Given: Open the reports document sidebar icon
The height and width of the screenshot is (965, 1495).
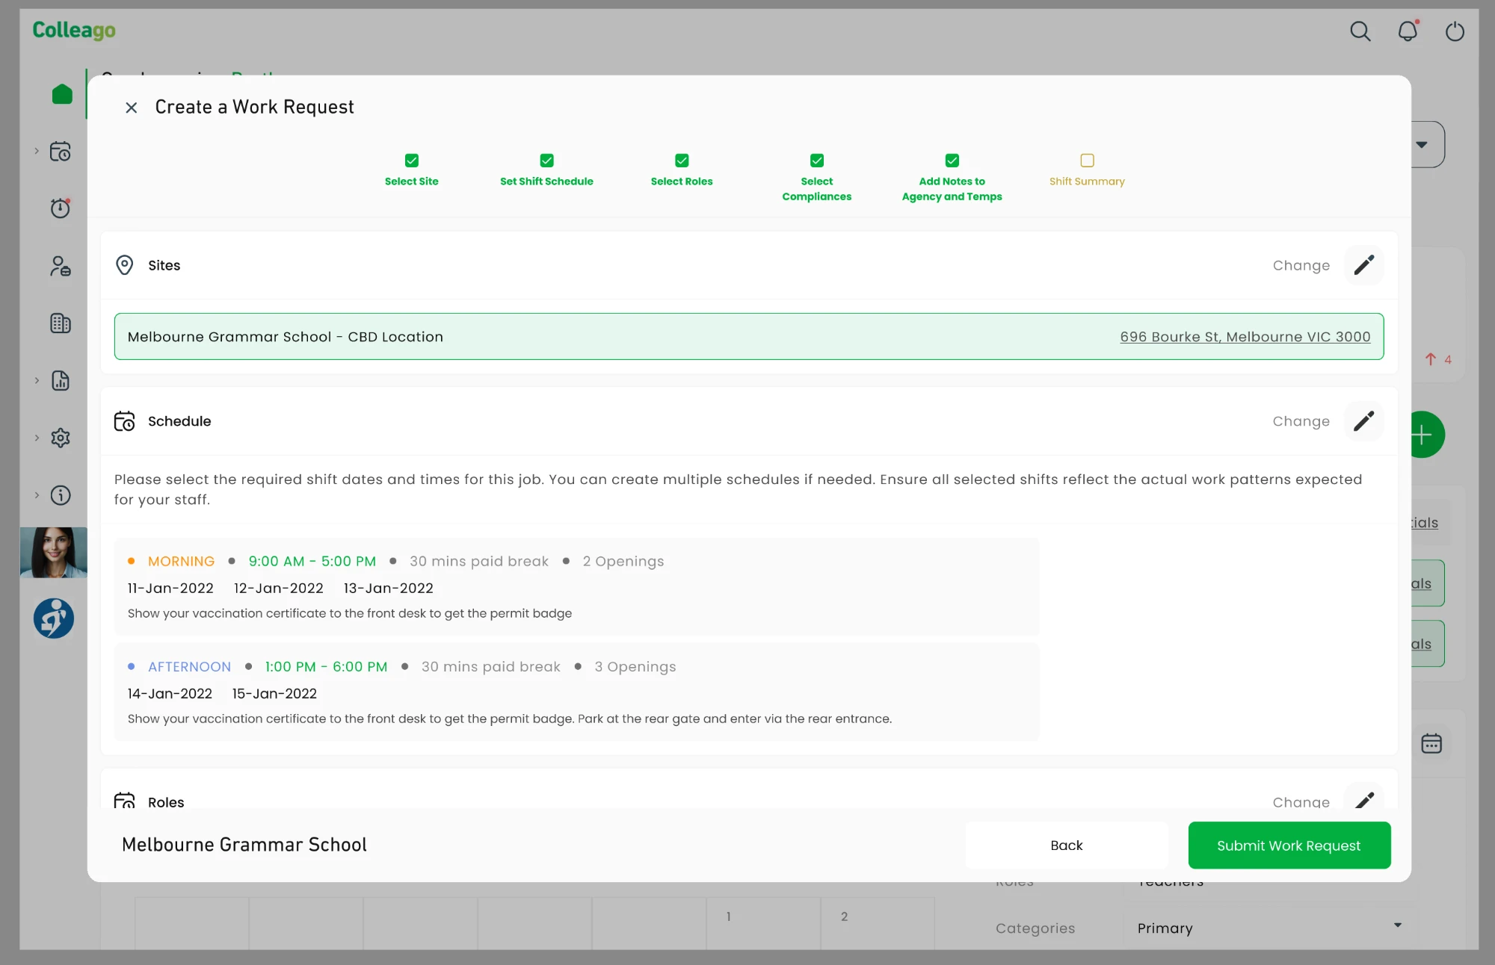Looking at the screenshot, I should coord(61,381).
